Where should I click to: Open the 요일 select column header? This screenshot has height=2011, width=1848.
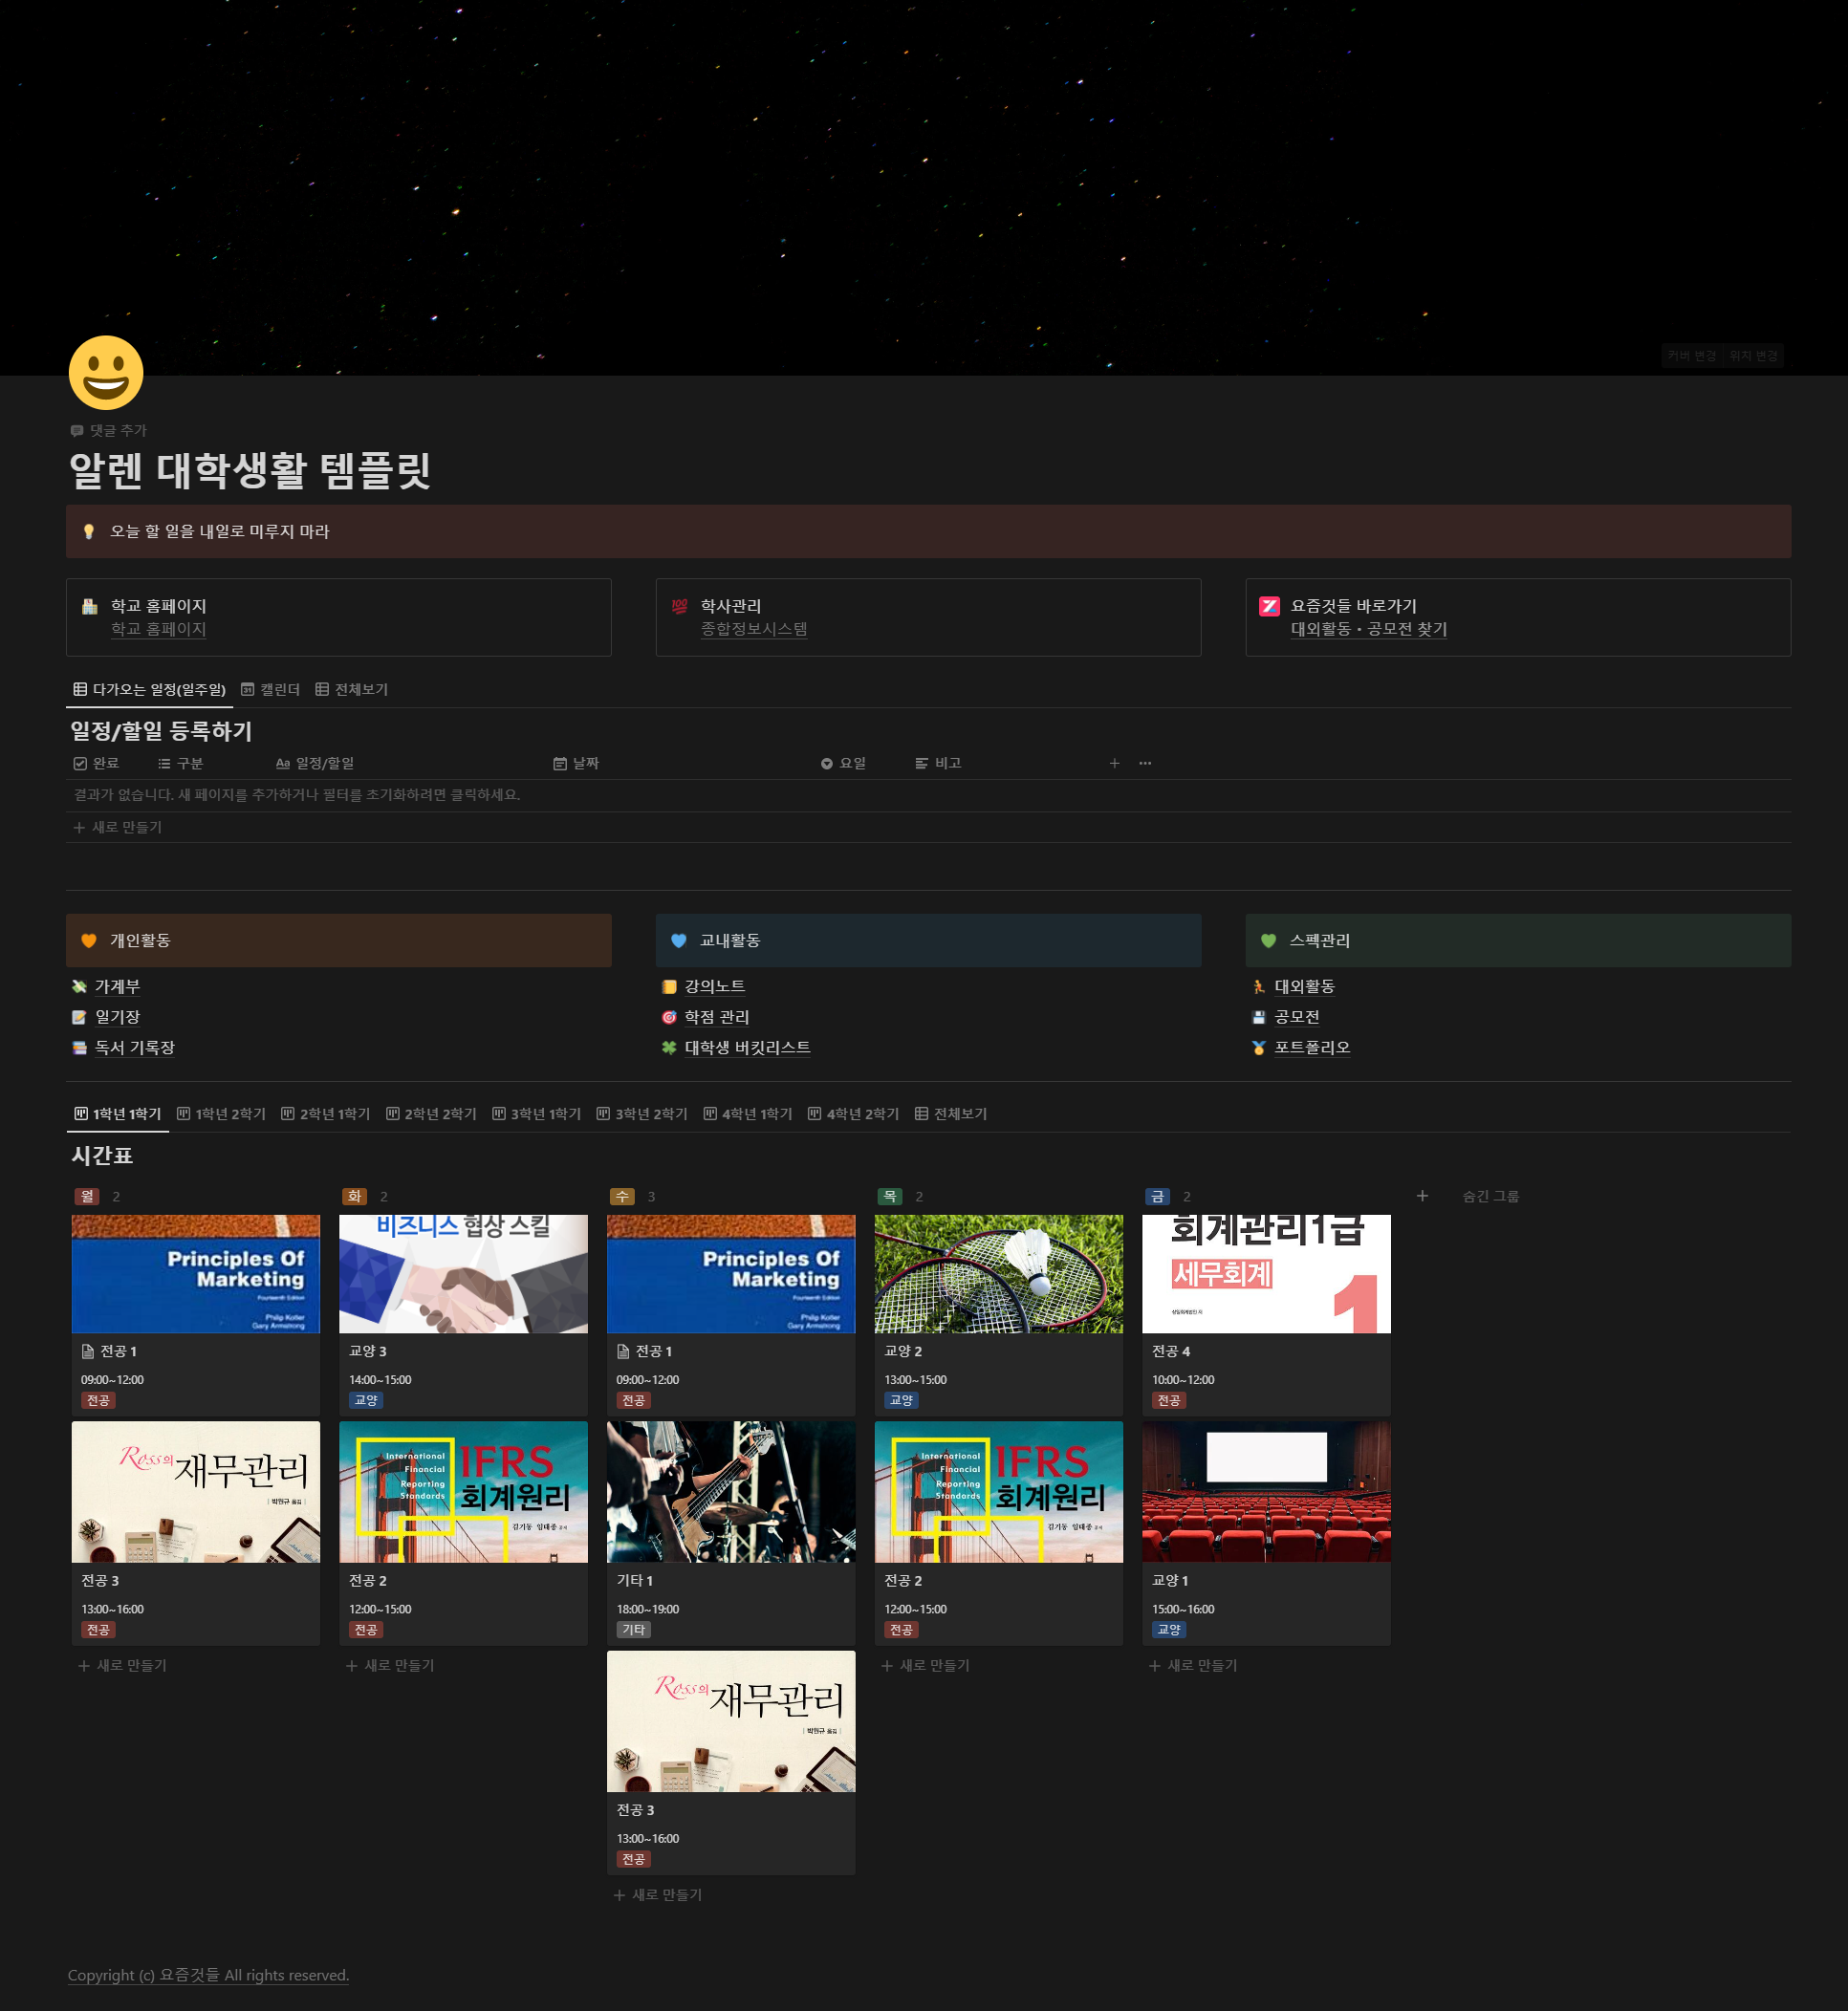coord(843,764)
